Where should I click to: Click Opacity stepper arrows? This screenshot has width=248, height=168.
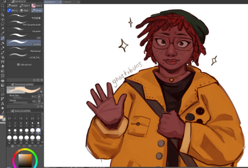[x=37, y=101]
